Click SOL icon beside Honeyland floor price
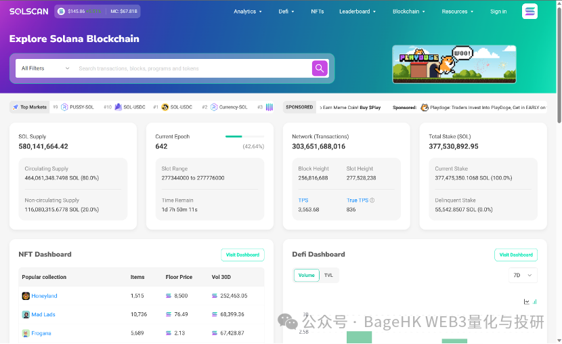Screen dimensions: 562x344 click(x=169, y=296)
